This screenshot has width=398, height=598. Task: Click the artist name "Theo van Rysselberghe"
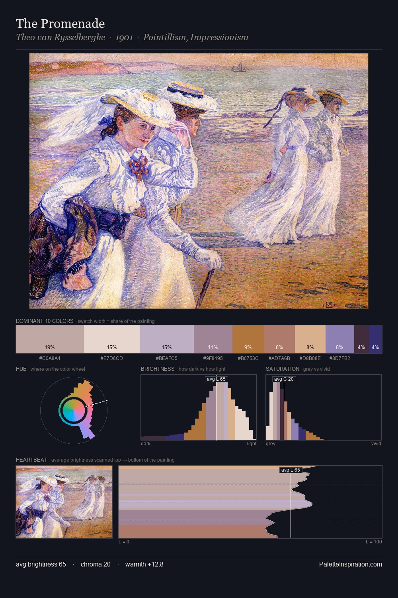tap(60, 37)
